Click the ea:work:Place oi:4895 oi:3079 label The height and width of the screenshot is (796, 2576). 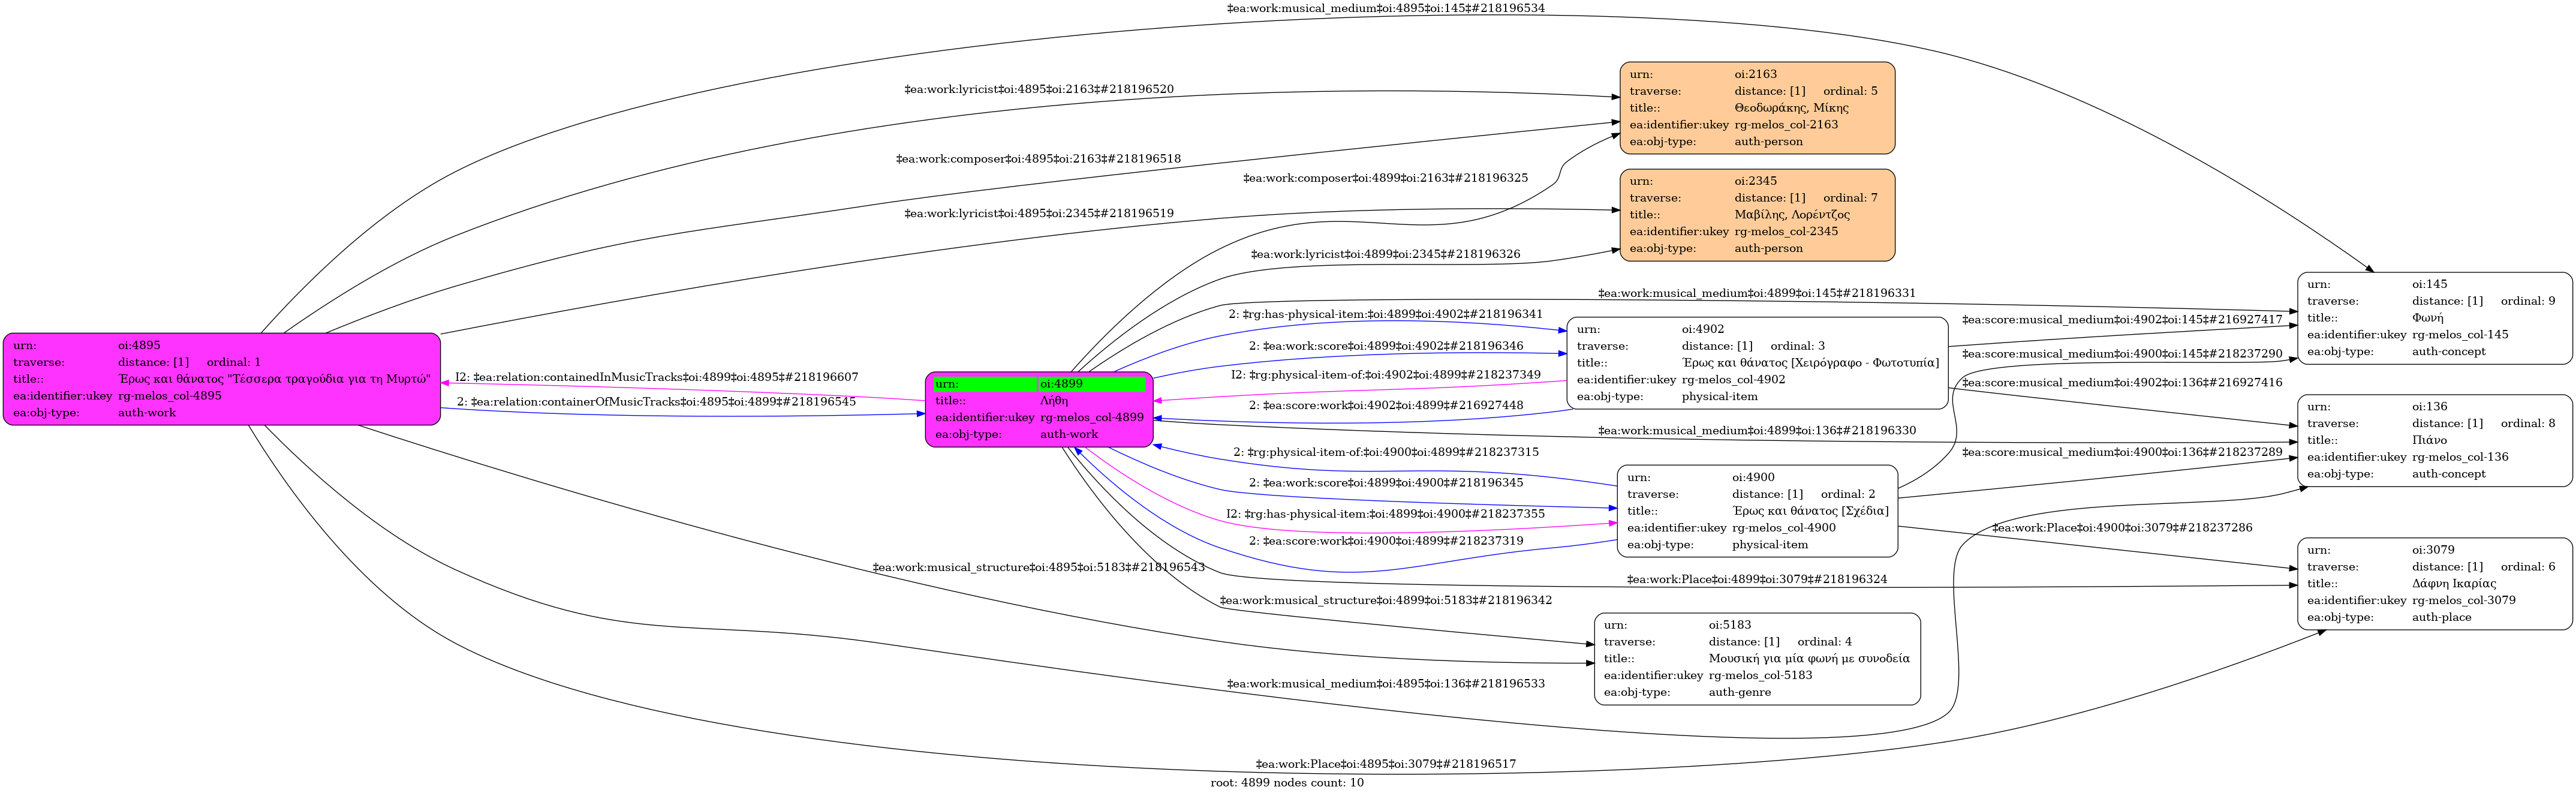(1385, 764)
